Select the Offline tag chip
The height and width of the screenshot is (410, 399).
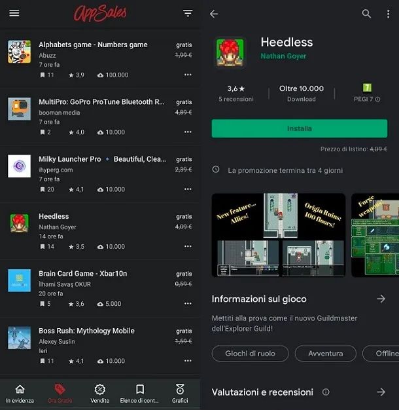[381, 354]
